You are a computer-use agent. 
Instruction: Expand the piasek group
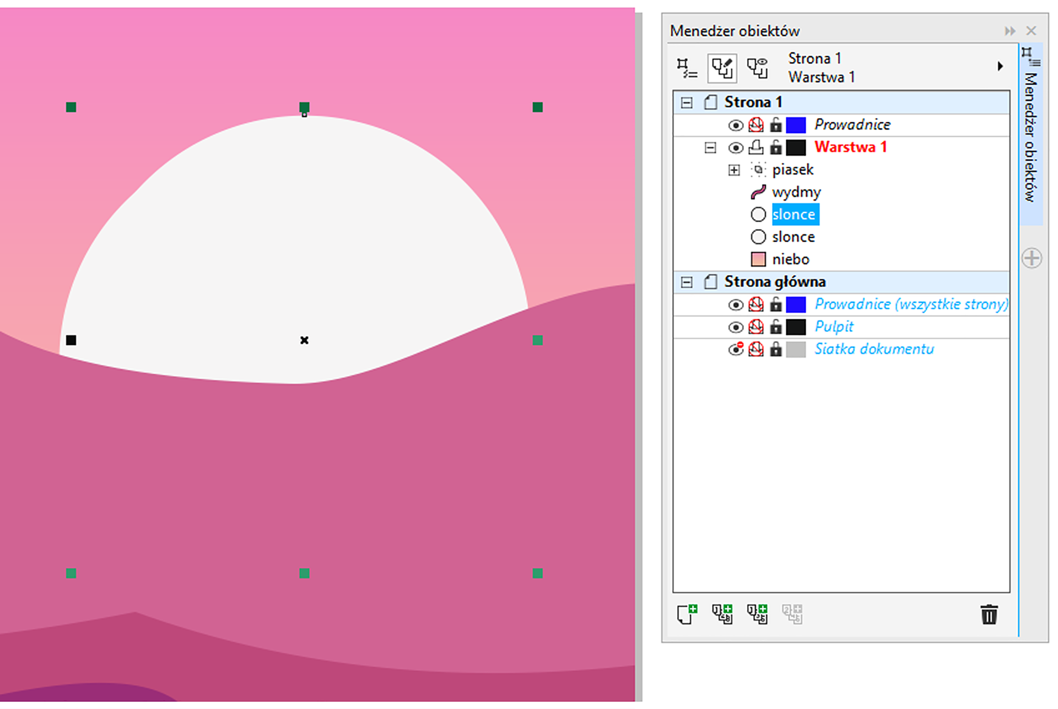click(733, 170)
